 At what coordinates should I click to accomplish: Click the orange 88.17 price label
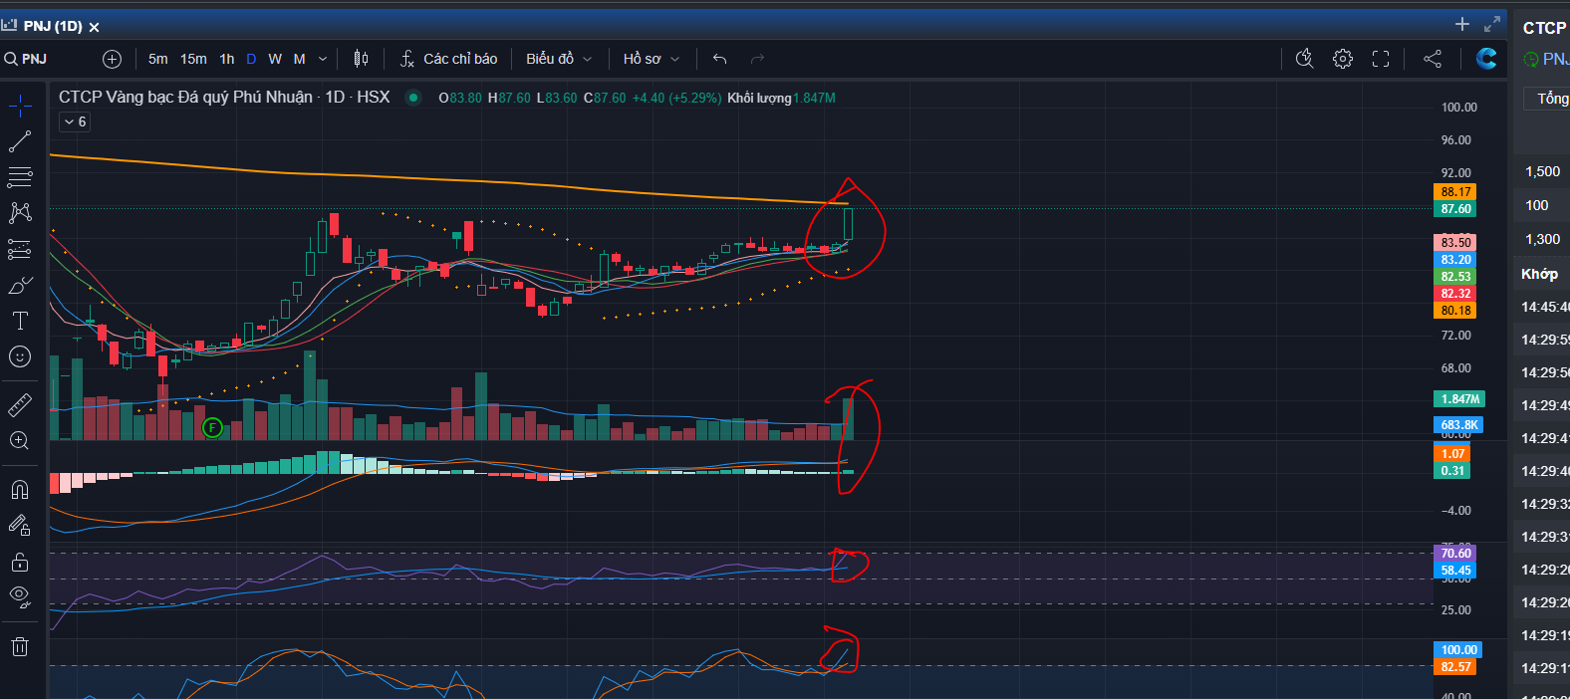pos(1455,192)
